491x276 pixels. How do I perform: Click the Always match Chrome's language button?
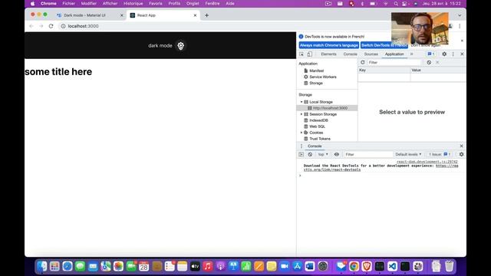point(329,45)
